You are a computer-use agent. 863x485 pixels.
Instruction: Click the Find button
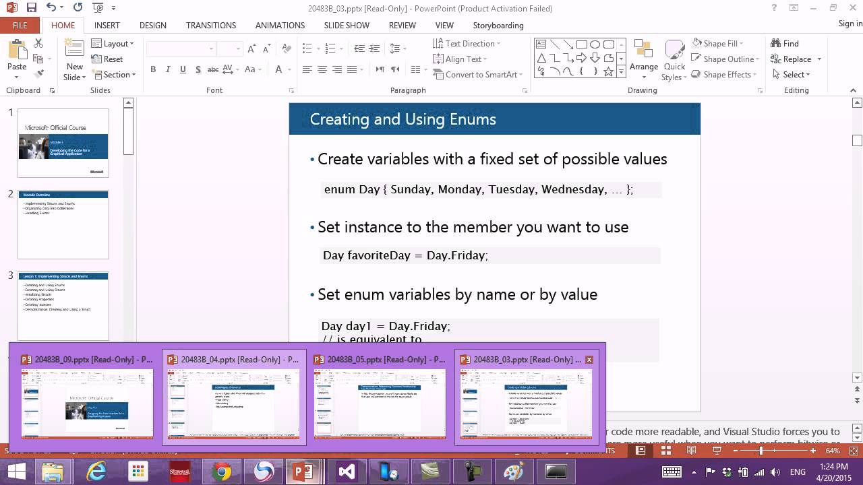(785, 43)
